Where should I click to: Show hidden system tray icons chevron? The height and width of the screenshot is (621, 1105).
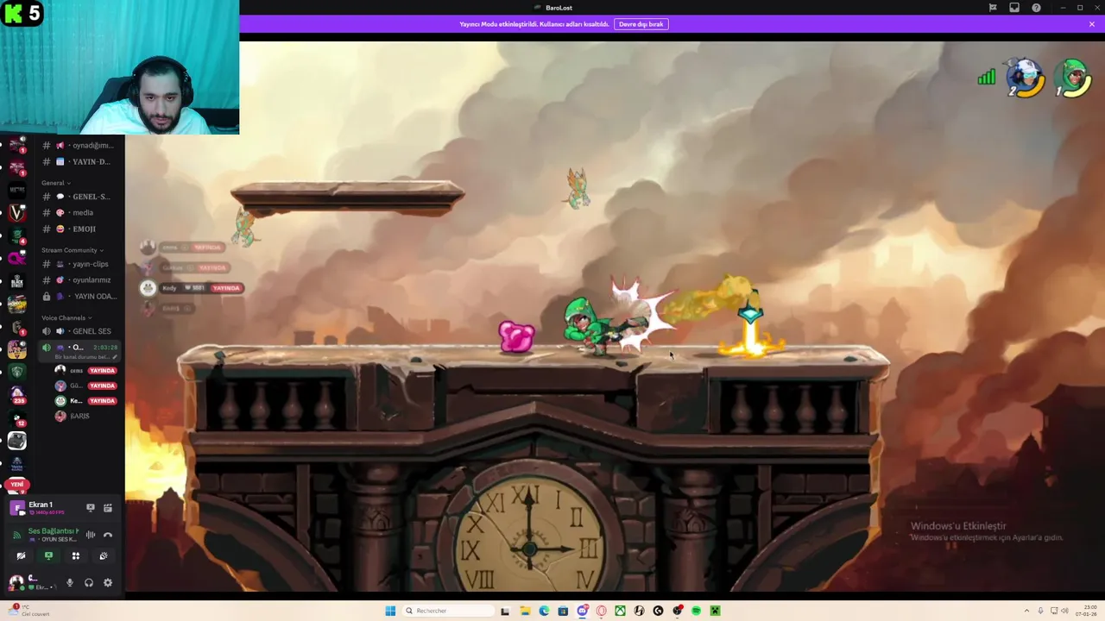1026,611
